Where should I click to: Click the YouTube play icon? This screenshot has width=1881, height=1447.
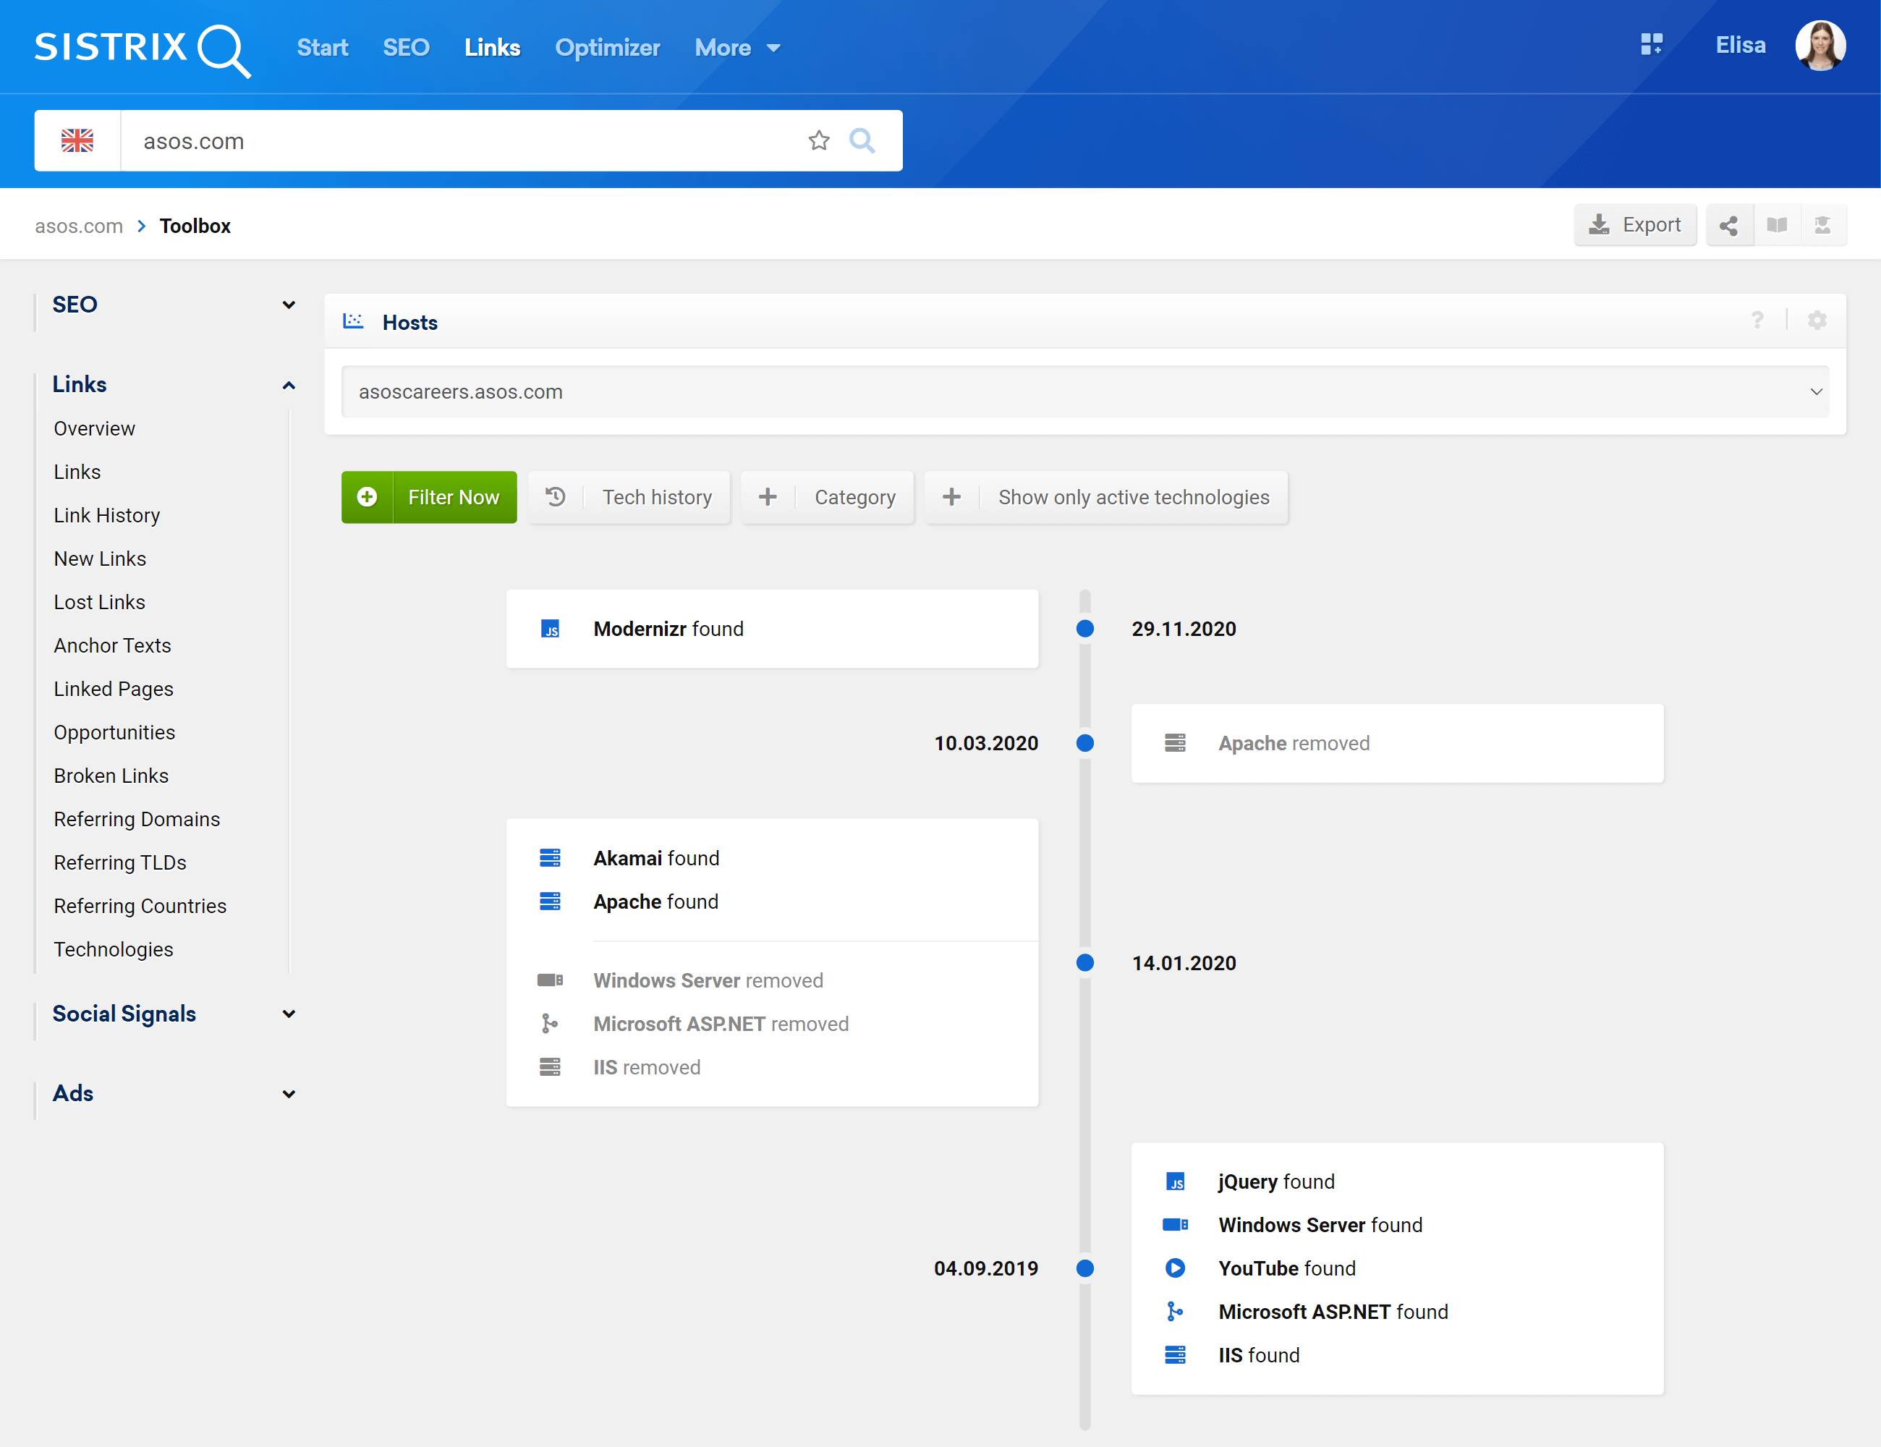pyautogui.click(x=1175, y=1268)
